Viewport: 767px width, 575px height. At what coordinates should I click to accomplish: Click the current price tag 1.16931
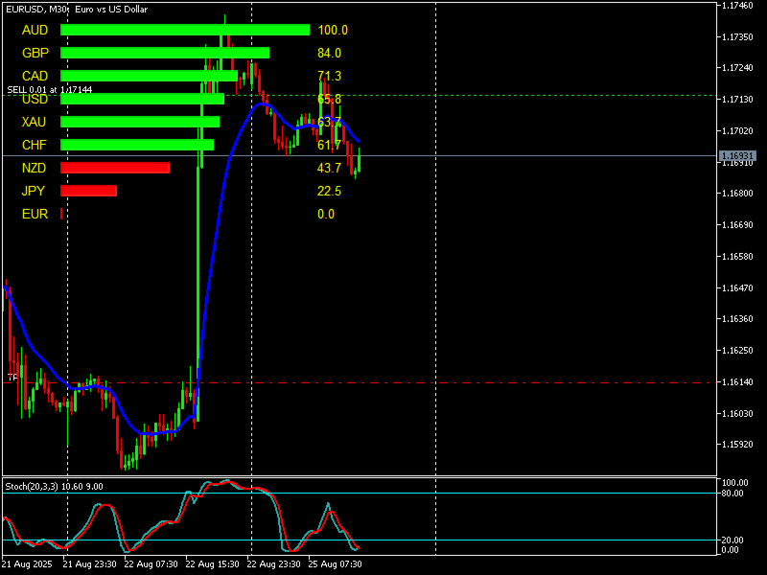(x=737, y=156)
